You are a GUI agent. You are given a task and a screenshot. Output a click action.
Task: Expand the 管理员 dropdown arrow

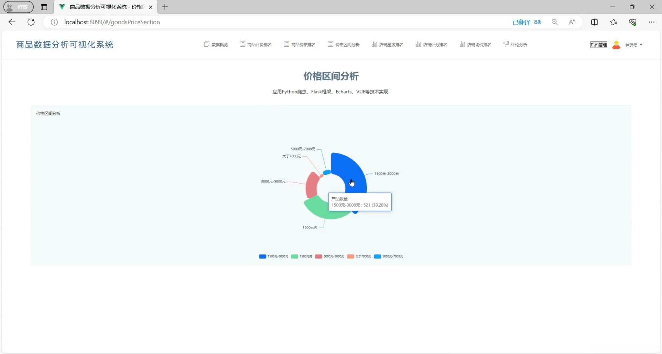tap(641, 45)
